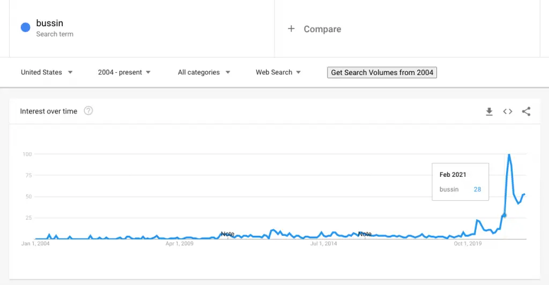This screenshot has height=285, width=549.
Task: Click the Feb 2021 data point on line
Action: (x=505, y=215)
